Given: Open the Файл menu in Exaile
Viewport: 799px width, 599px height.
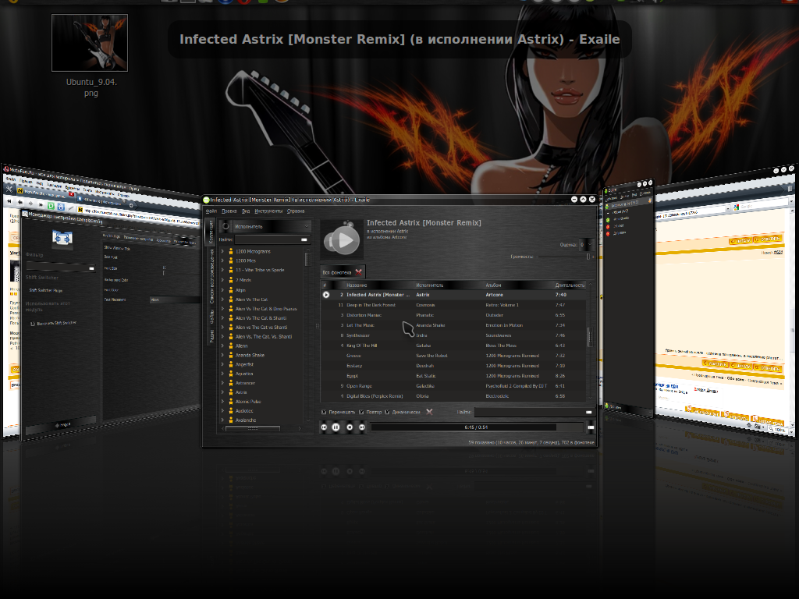Looking at the screenshot, I should tap(211, 211).
